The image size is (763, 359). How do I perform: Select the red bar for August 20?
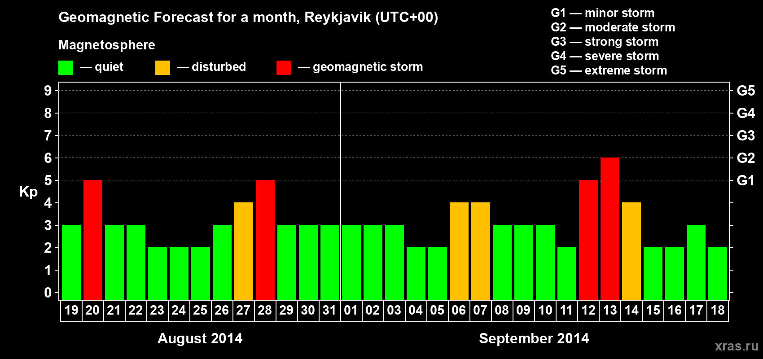point(93,240)
